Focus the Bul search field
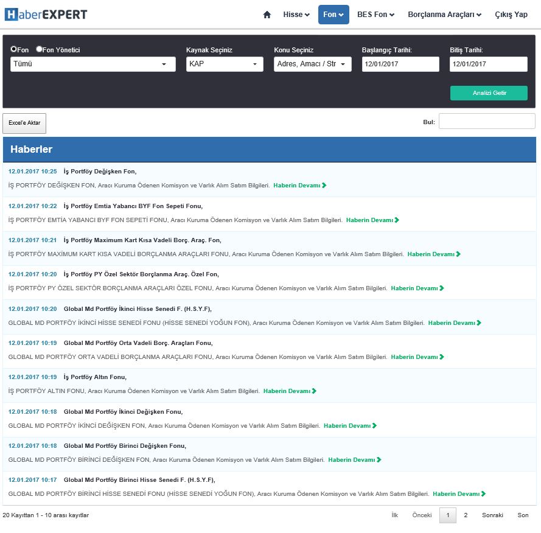Image resolution: width=541 pixels, height=533 pixels. [x=486, y=122]
